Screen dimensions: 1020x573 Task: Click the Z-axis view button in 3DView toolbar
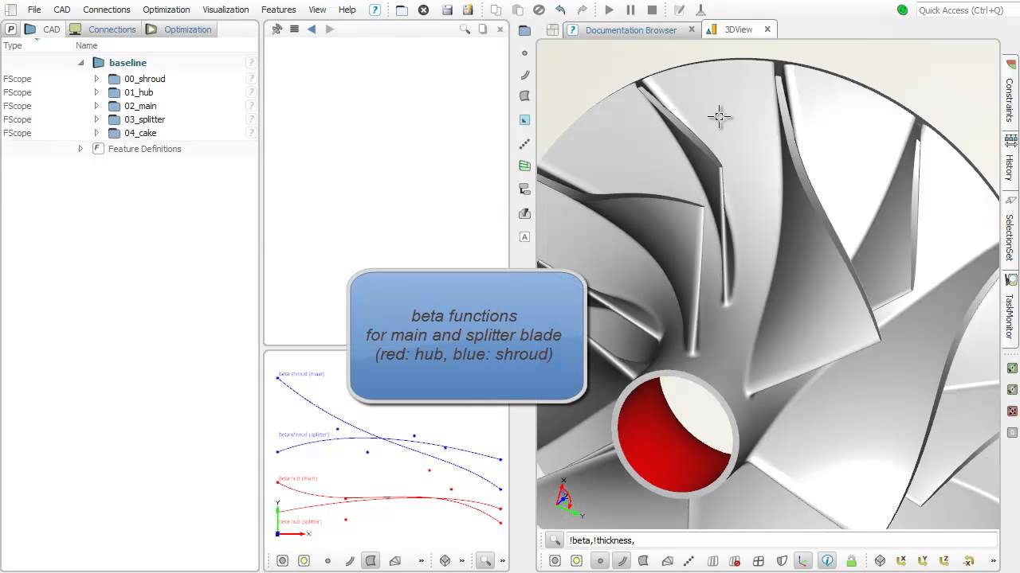click(x=946, y=561)
